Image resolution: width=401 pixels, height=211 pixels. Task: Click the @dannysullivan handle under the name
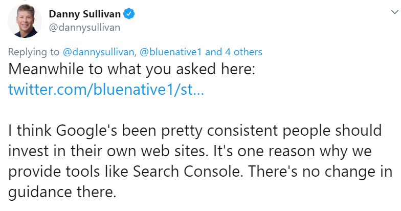(84, 27)
